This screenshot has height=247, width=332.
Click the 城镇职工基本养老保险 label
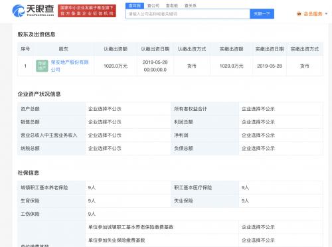(x=44, y=188)
